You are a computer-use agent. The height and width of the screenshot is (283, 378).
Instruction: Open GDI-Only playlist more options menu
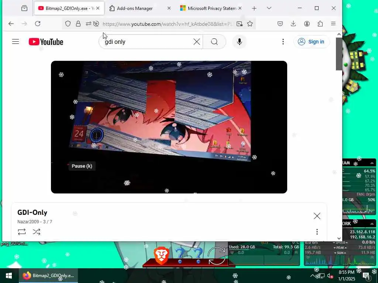[317, 232]
